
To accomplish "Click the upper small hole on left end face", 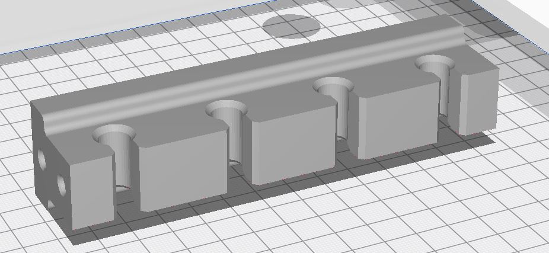I will (42, 159).
